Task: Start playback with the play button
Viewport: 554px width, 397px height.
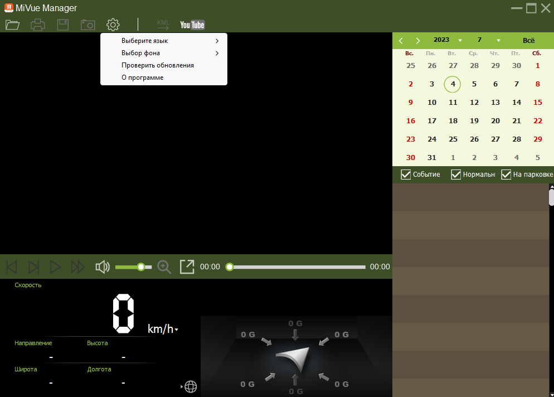Action: click(56, 267)
